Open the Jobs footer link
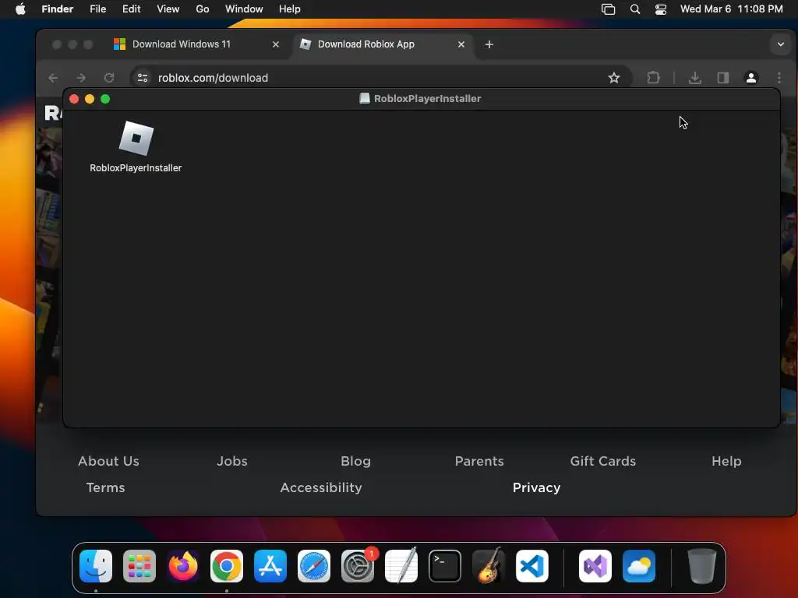798x598 pixels. tap(232, 461)
